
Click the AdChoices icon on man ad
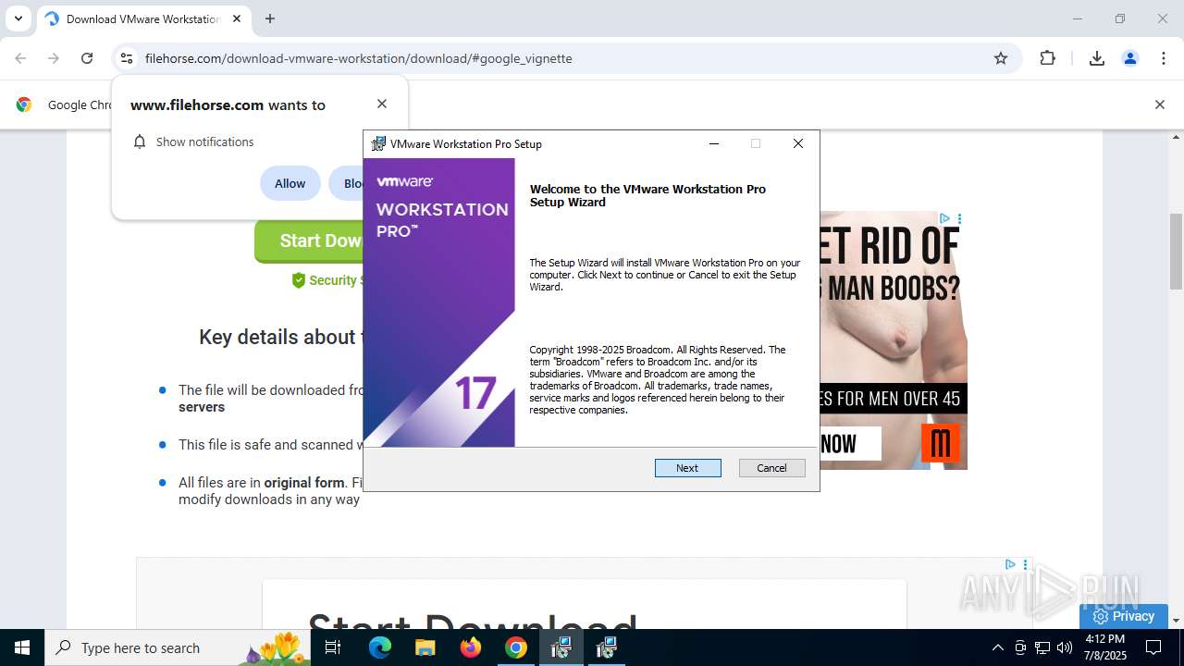(x=944, y=218)
